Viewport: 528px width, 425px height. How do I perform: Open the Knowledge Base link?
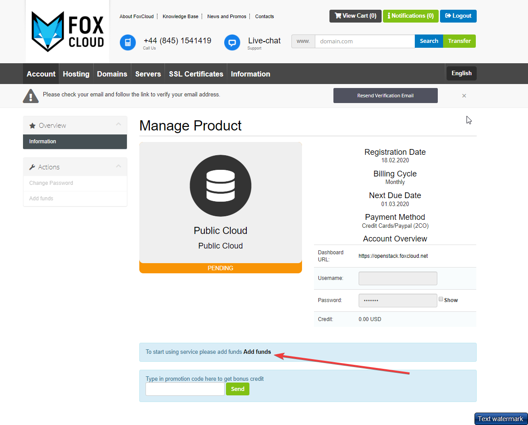pyautogui.click(x=180, y=16)
